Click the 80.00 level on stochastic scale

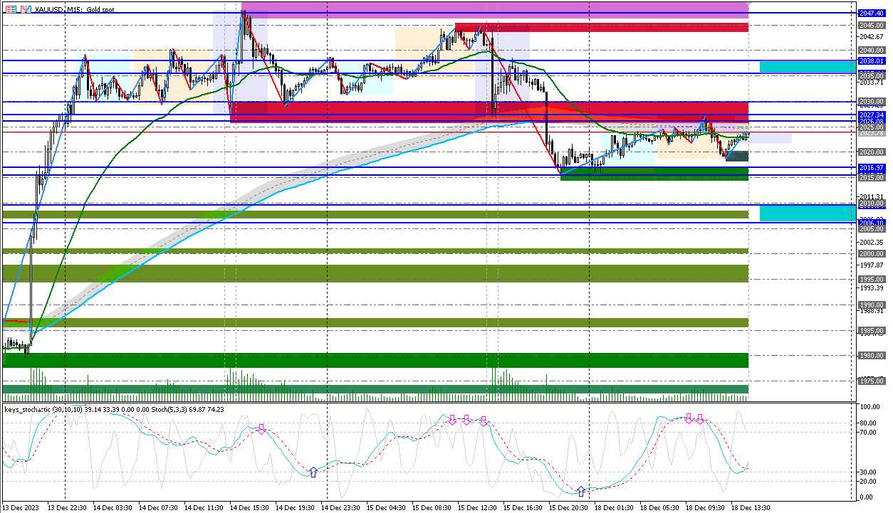point(867,423)
